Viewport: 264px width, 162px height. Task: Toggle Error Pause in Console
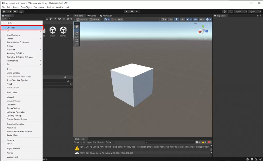click(x=98, y=142)
